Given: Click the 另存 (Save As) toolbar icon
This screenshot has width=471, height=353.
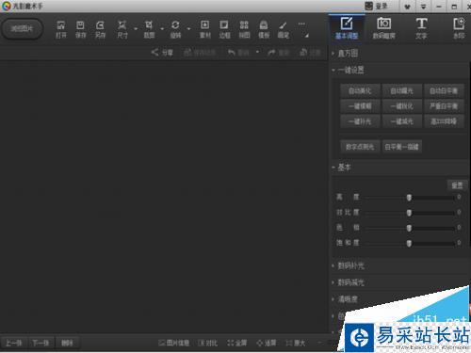Looking at the screenshot, I should pos(100,29).
